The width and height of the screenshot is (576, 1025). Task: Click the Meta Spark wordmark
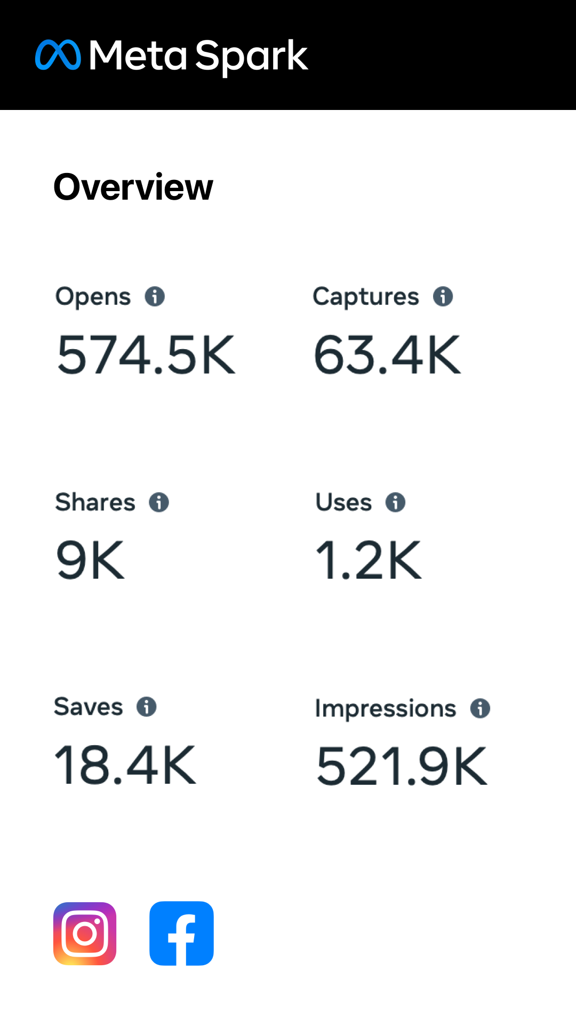tap(199, 57)
